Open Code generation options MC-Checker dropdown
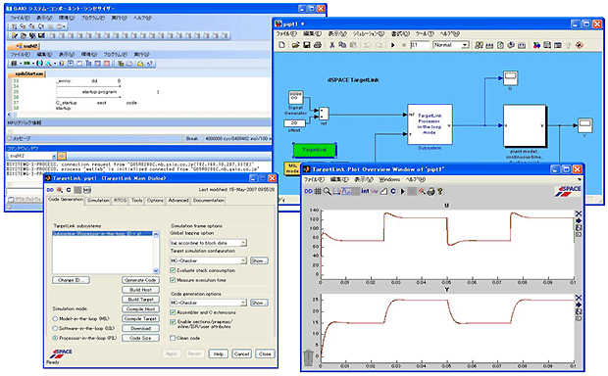The width and height of the screenshot is (608, 376). click(x=243, y=303)
